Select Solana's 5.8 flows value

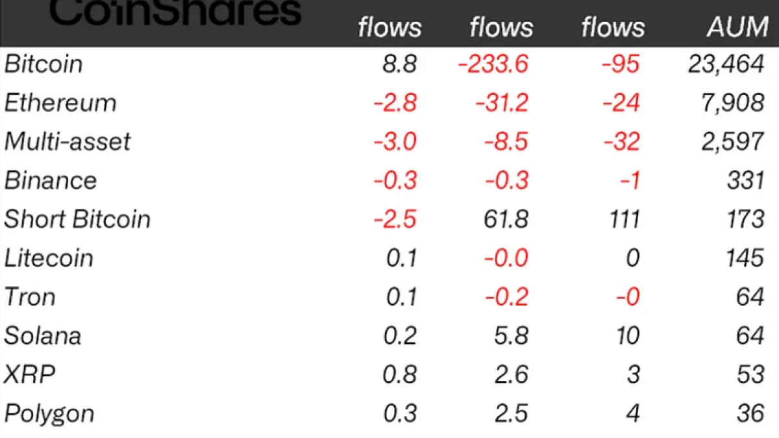coord(512,336)
